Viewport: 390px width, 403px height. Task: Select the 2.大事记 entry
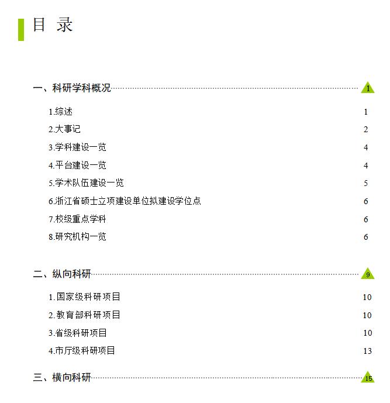(x=65, y=129)
